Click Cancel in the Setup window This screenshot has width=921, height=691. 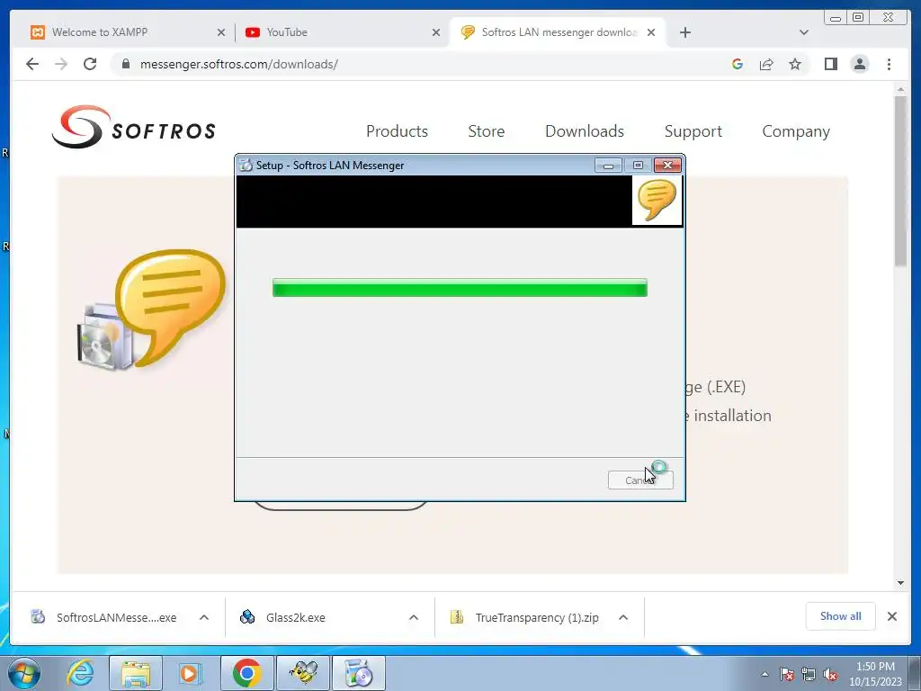pos(640,480)
